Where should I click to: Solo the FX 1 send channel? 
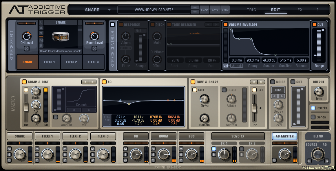[x=214, y=155]
